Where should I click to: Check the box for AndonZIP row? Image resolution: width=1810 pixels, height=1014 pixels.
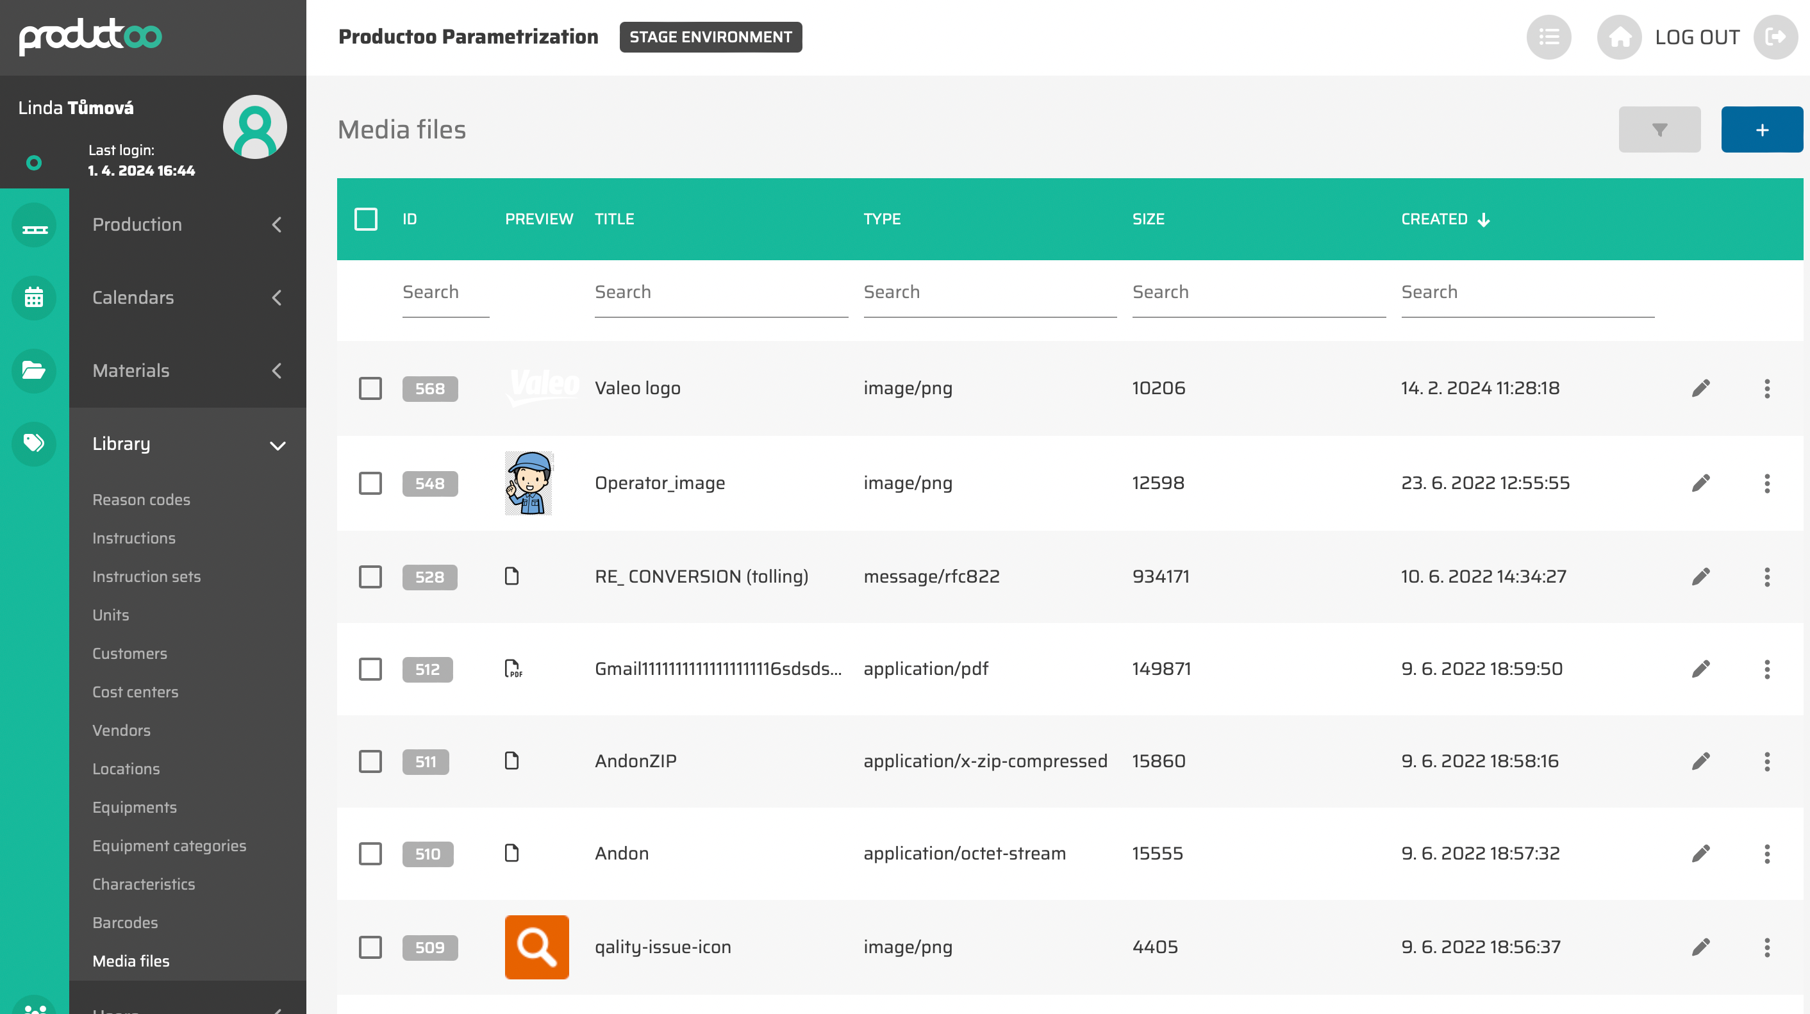click(370, 761)
